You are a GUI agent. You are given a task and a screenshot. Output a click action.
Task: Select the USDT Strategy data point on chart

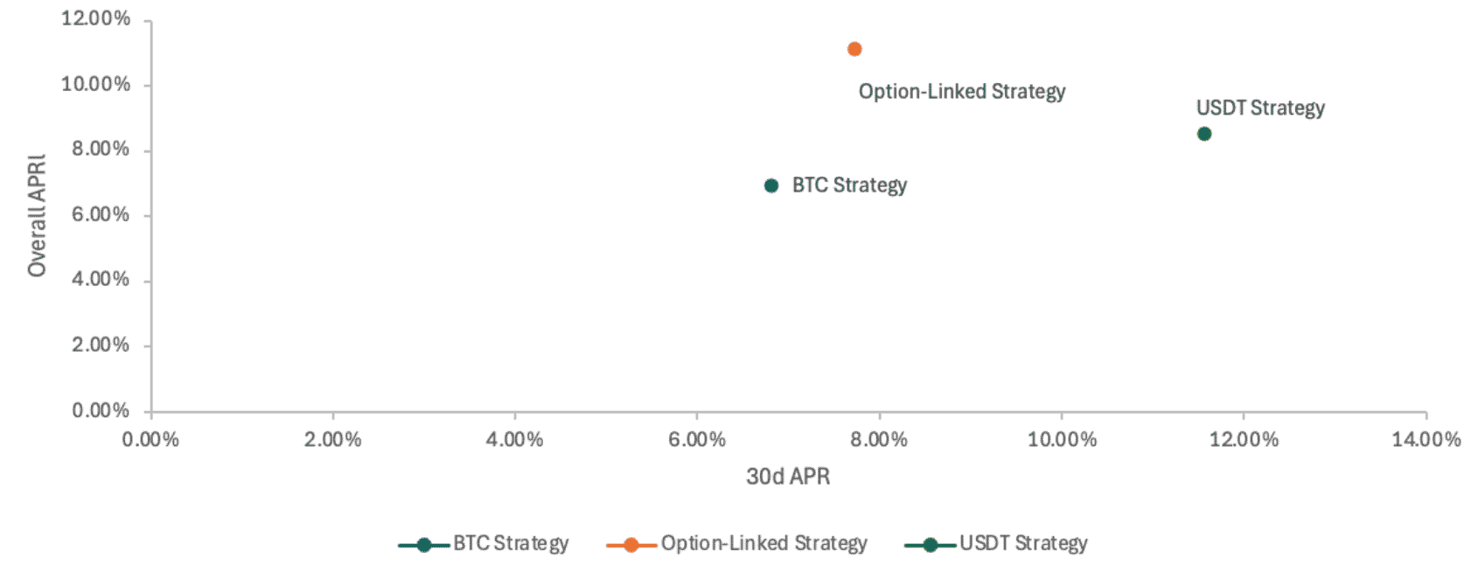pyautogui.click(x=1204, y=134)
